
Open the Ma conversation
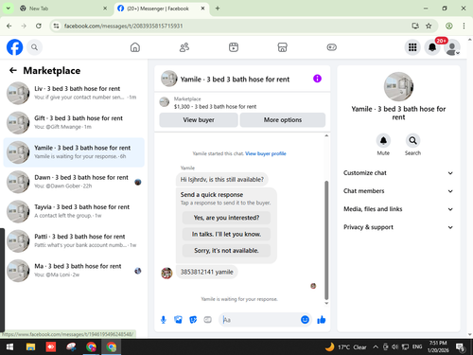coord(74,271)
